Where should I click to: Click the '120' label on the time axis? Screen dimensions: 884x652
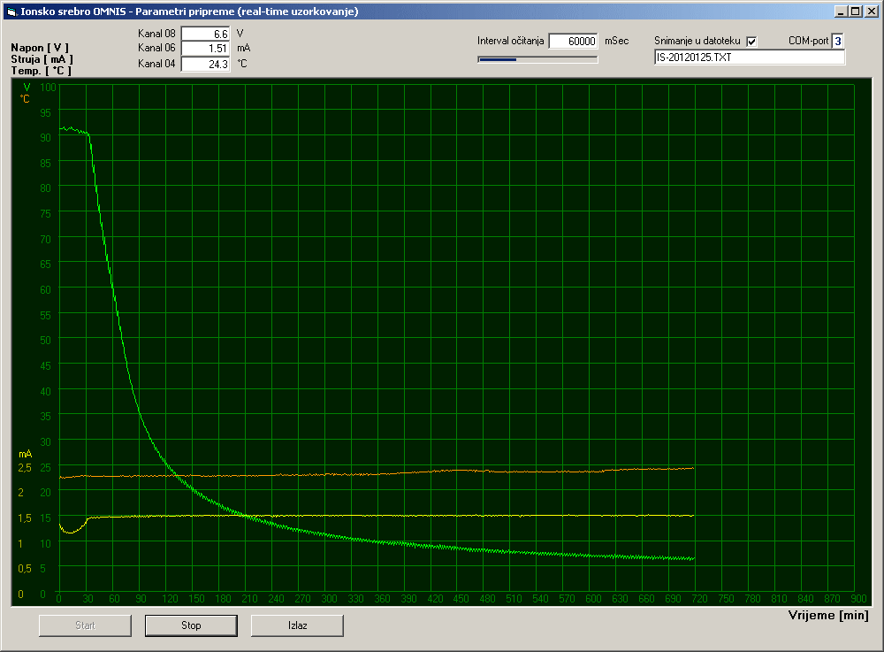171,599
